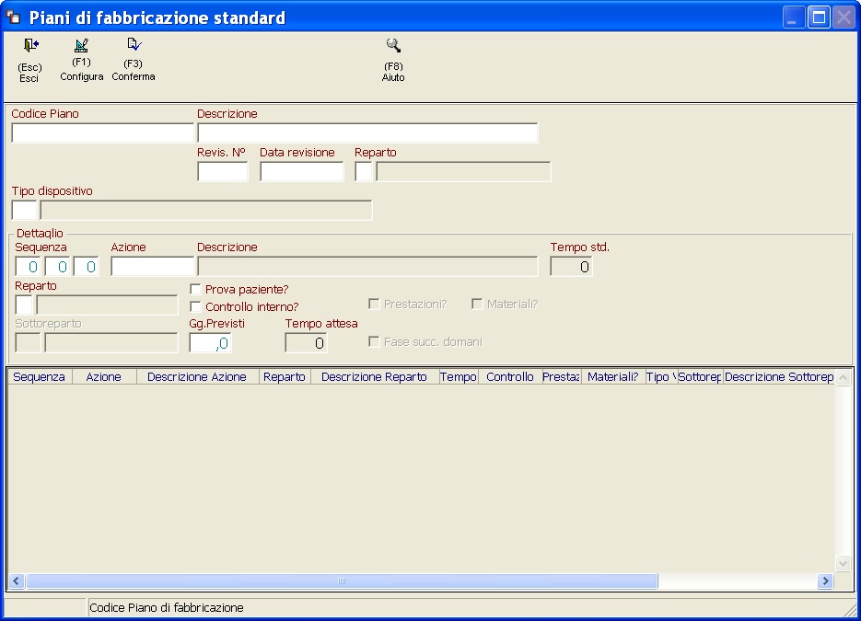Click the third Sequenza number box
This screenshot has height=621, width=861.
point(87,267)
